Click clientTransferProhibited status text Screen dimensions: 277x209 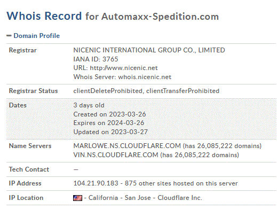pyautogui.click(x=183, y=91)
